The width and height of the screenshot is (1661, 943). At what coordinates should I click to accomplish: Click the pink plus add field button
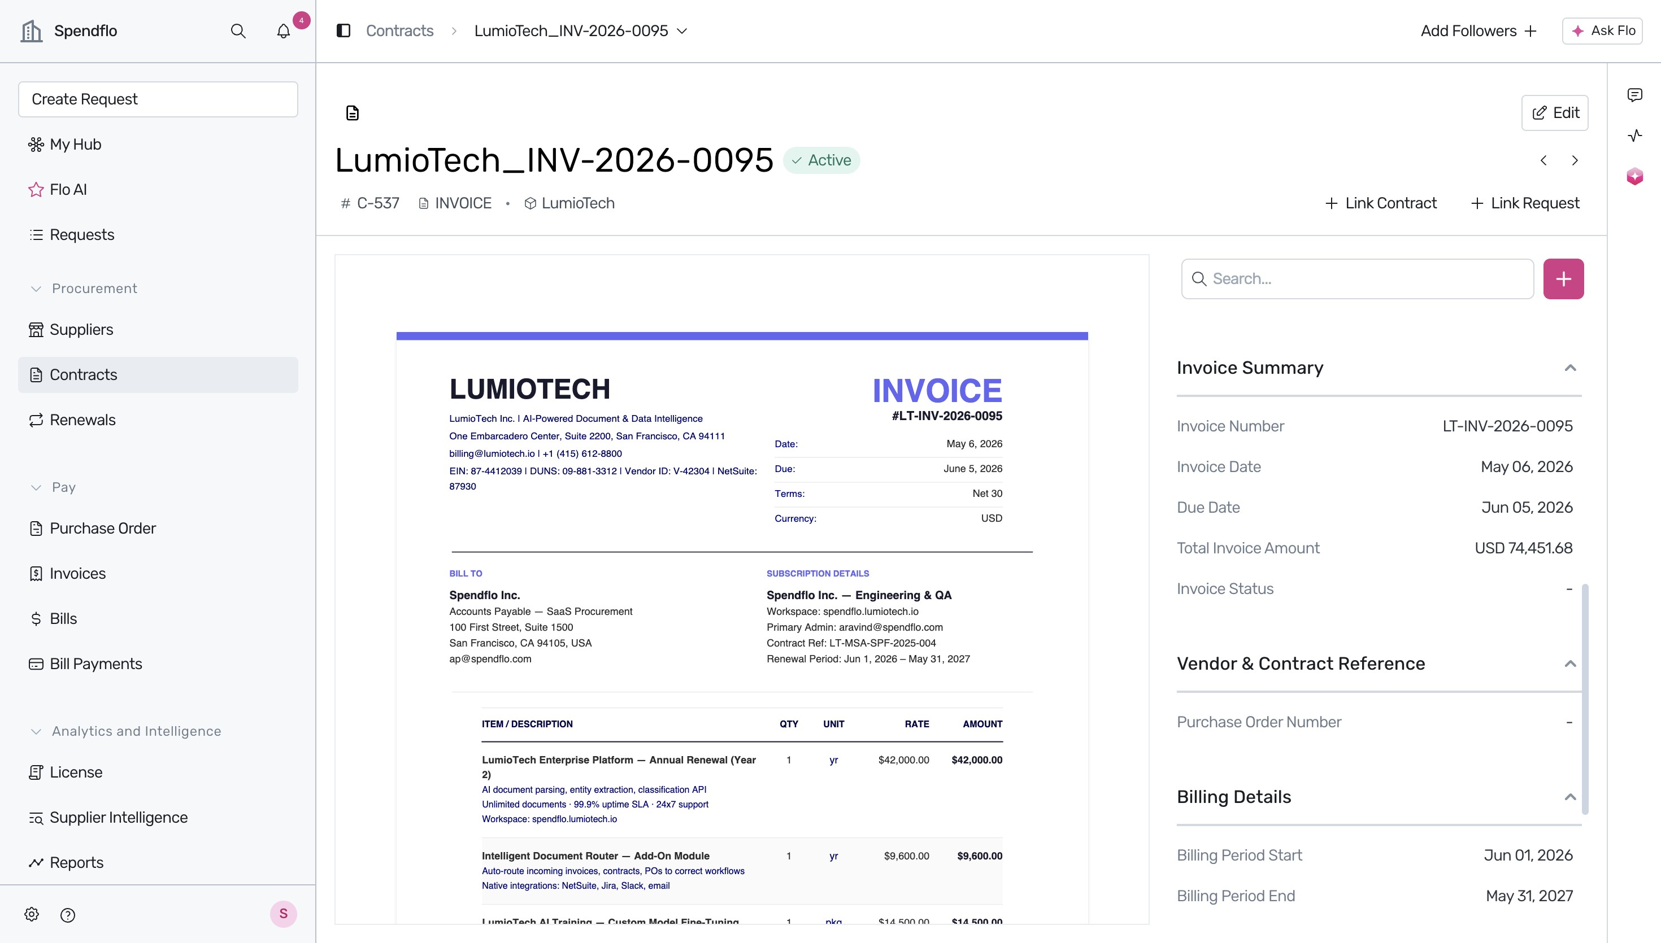pyautogui.click(x=1563, y=279)
